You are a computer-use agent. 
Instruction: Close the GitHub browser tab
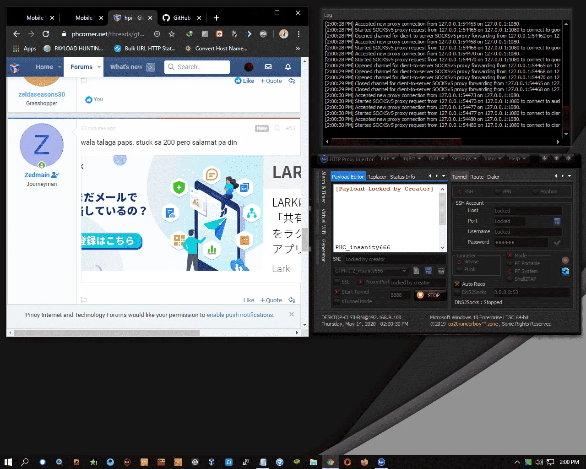pyautogui.click(x=199, y=18)
